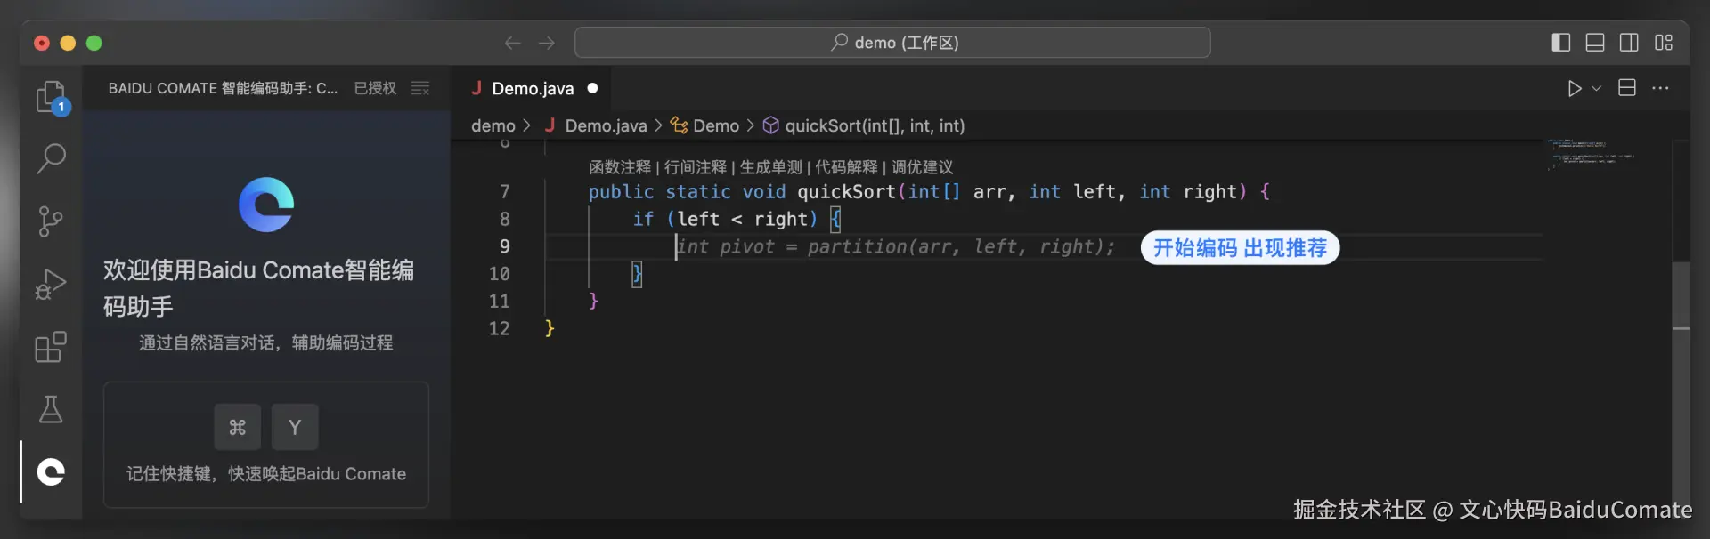
Task: Toggle the secondary side bar layout icon
Action: [x=1629, y=43]
